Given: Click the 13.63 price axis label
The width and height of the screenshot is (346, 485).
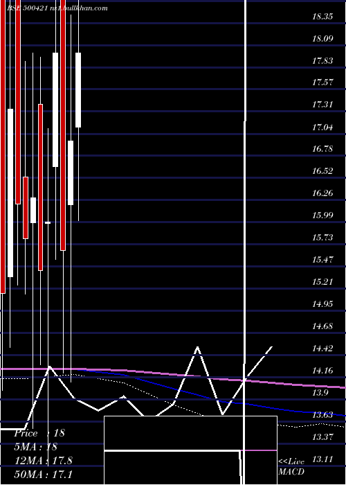Looking at the screenshot, I should click(x=322, y=415).
